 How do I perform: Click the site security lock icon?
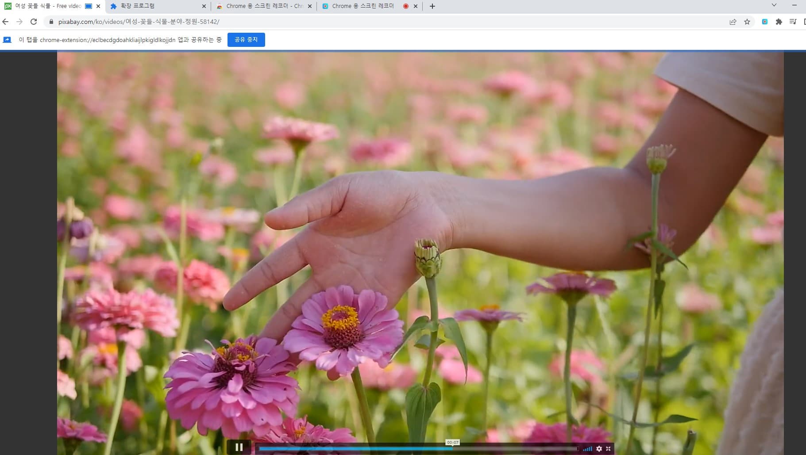tap(51, 21)
